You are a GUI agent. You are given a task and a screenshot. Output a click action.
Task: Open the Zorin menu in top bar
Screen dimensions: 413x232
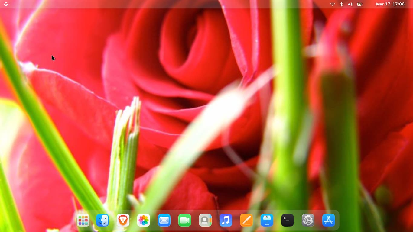pos(6,4)
